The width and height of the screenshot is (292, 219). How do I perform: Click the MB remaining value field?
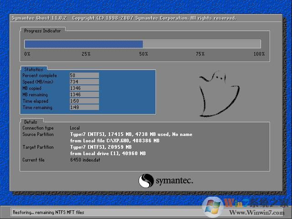click(84, 94)
